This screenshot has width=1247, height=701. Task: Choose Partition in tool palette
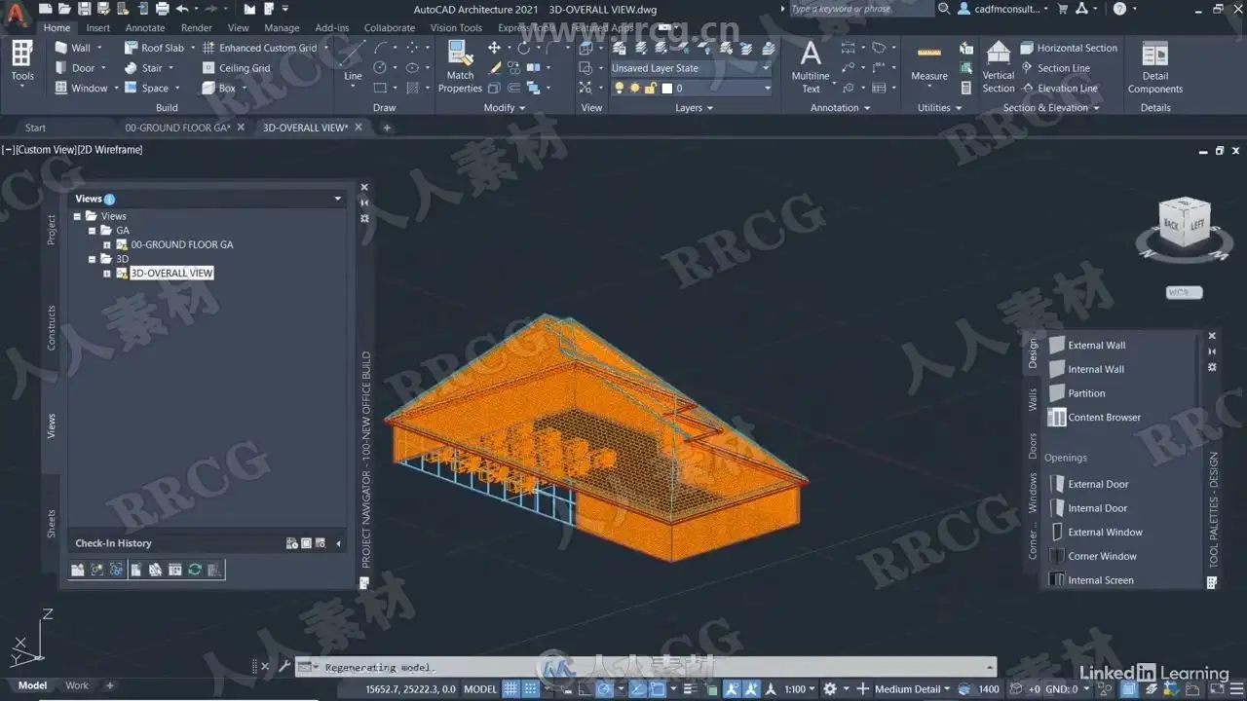coord(1077,393)
